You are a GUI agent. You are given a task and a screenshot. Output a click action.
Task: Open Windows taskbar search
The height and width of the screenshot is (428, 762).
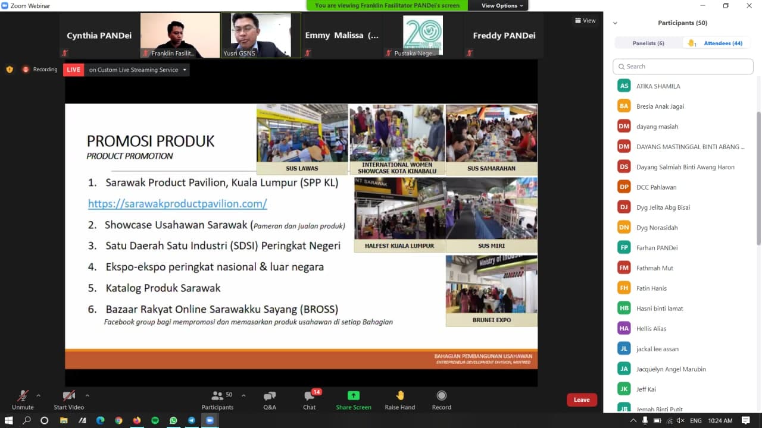coord(27,420)
